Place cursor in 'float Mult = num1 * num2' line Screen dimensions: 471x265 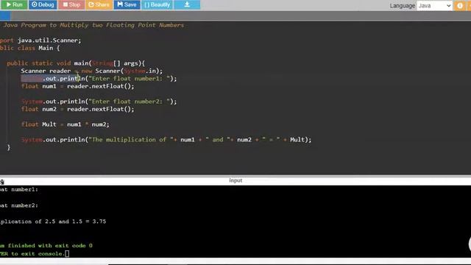coord(65,124)
